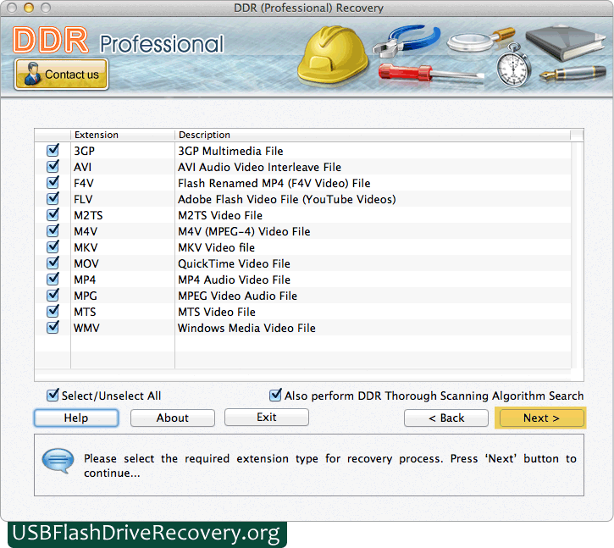Screen dimensions: 614x548
Task: Toggle the Select/Unselect All checkbox
Action: coord(53,396)
